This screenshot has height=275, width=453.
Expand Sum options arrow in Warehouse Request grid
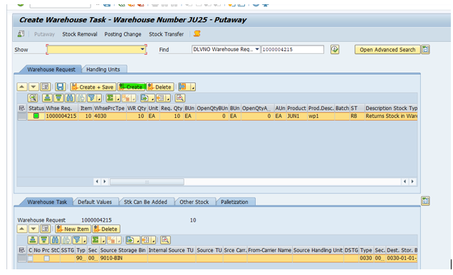pyautogui.click(x=118, y=99)
